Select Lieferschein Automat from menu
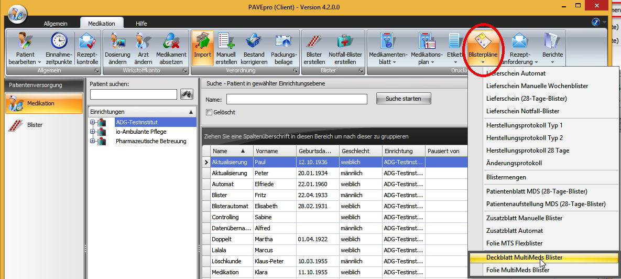Viewport: 621px width, 279px height. pos(516,73)
